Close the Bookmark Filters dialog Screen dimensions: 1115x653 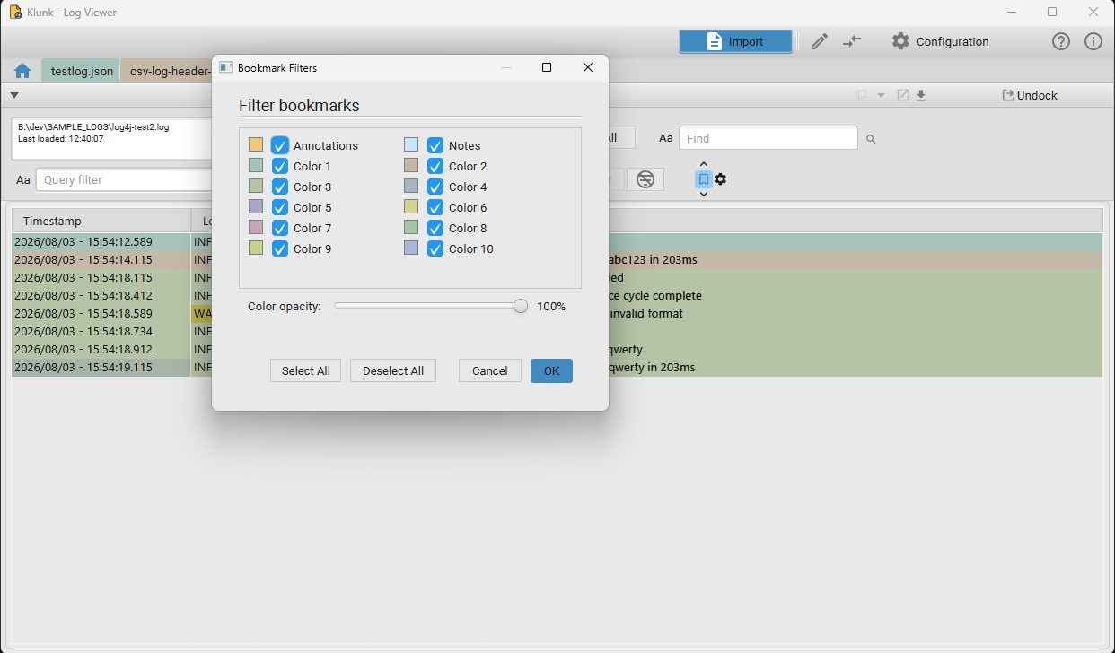[588, 67]
